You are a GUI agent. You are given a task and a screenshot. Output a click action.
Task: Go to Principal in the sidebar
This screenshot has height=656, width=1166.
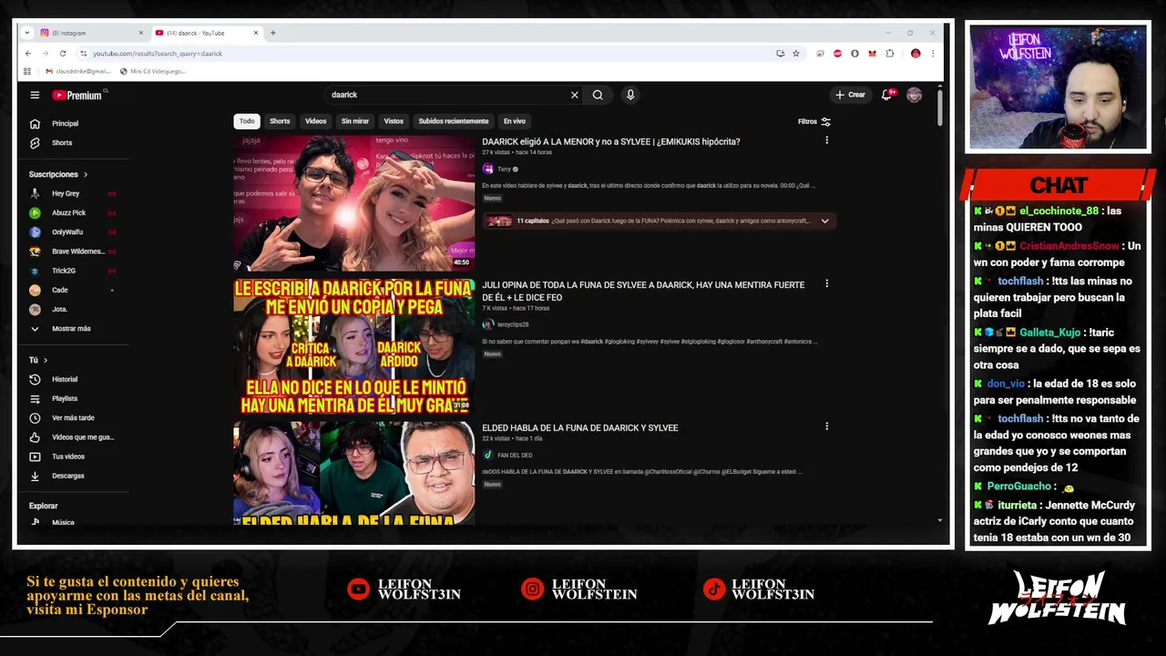coord(65,123)
